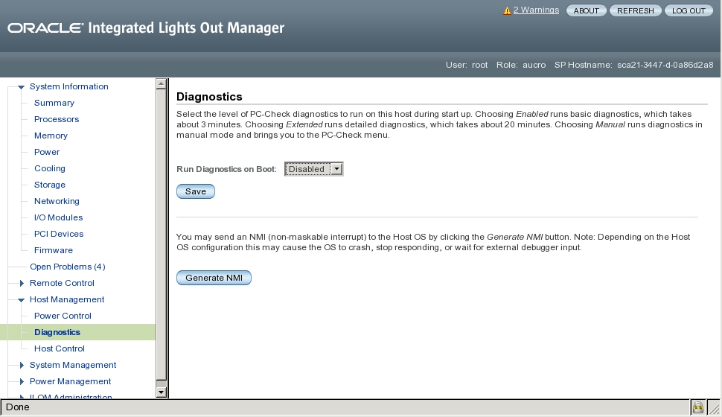Image resolution: width=722 pixels, height=417 pixels.
Task: Open the I/O Modules page
Action: [x=59, y=217]
